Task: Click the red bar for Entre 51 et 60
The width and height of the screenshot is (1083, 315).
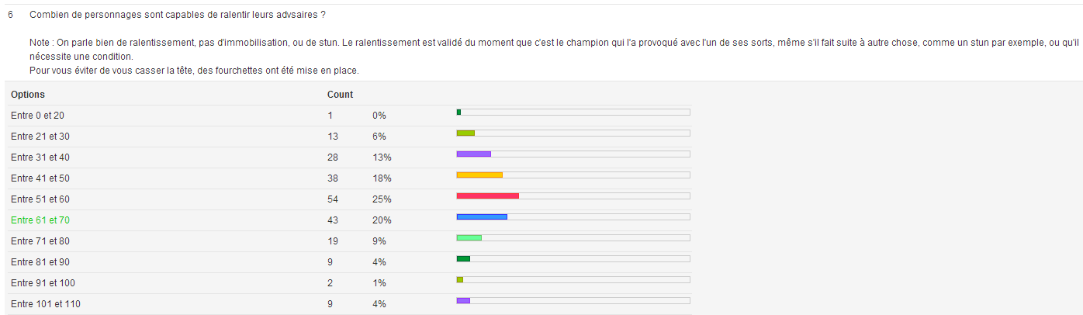Action: pyautogui.click(x=488, y=196)
